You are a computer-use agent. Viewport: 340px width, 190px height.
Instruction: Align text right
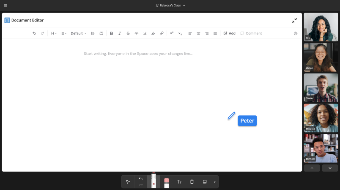pyautogui.click(x=207, y=33)
